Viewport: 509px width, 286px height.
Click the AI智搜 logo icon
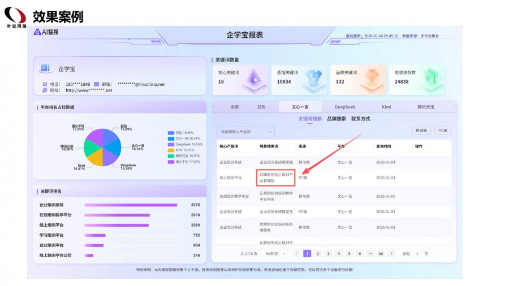pyautogui.click(x=37, y=32)
